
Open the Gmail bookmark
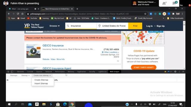click(21, 18)
